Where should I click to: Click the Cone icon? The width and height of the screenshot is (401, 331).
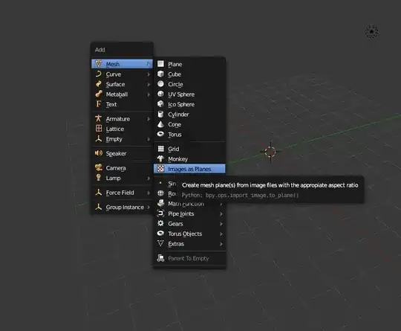coord(160,124)
